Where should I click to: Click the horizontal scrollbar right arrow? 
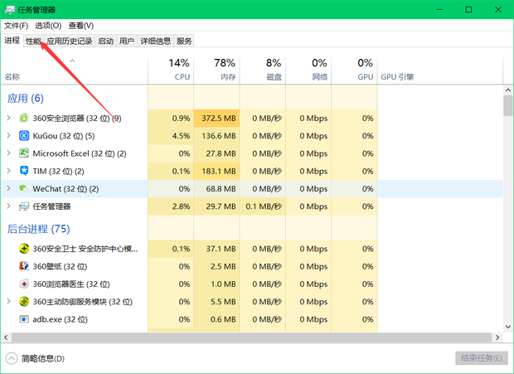[497, 338]
